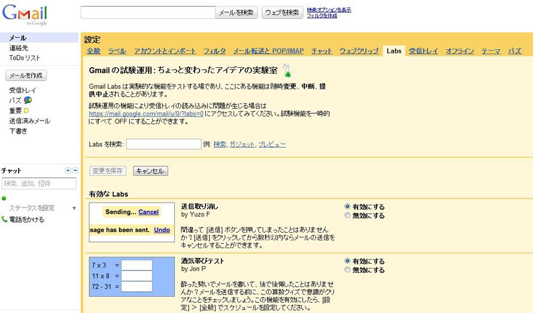Screen dimensions: 533x313
Task: Open the 受信トレイ settings tab
Action: tap(423, 51)
